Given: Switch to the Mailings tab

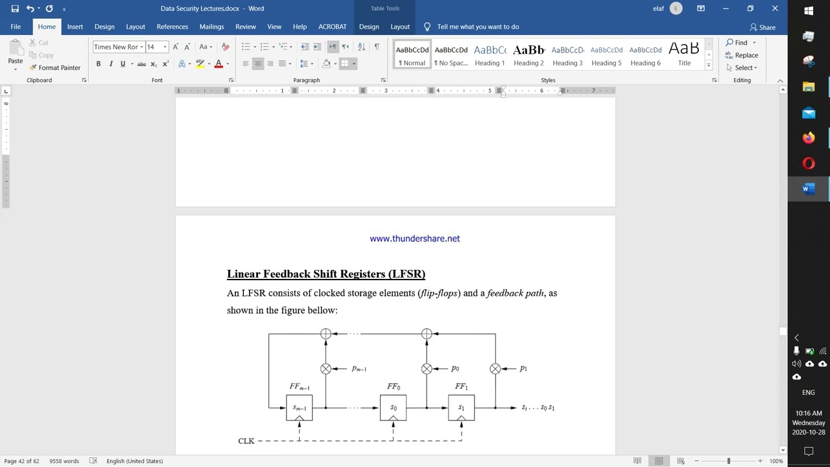Looking at the screenshot, I should coord(211,27).
